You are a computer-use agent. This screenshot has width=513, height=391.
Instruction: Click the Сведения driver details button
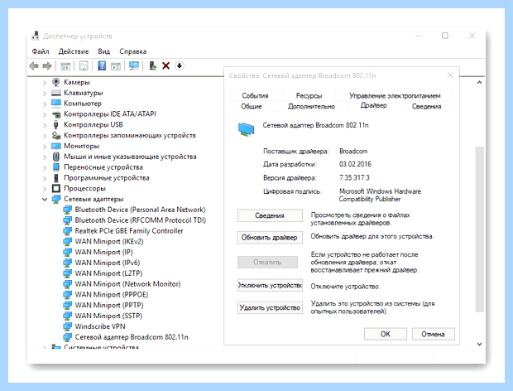click(270, 215)
